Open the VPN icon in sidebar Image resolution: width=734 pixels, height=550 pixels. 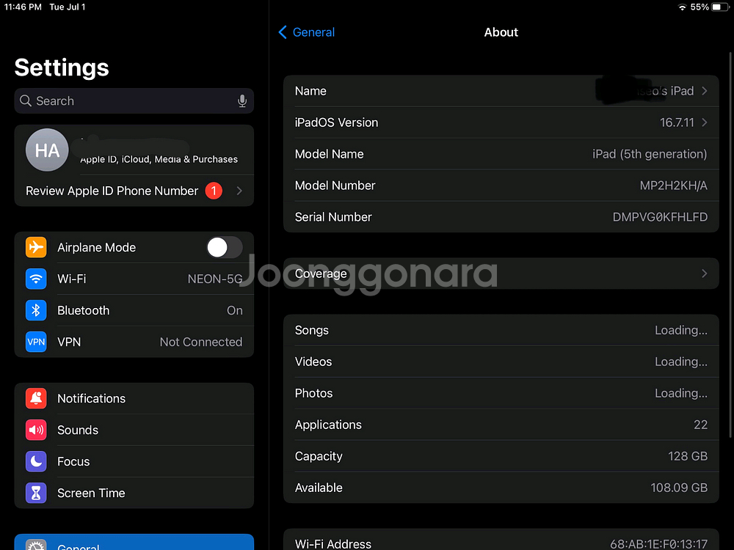coord(36,342)
